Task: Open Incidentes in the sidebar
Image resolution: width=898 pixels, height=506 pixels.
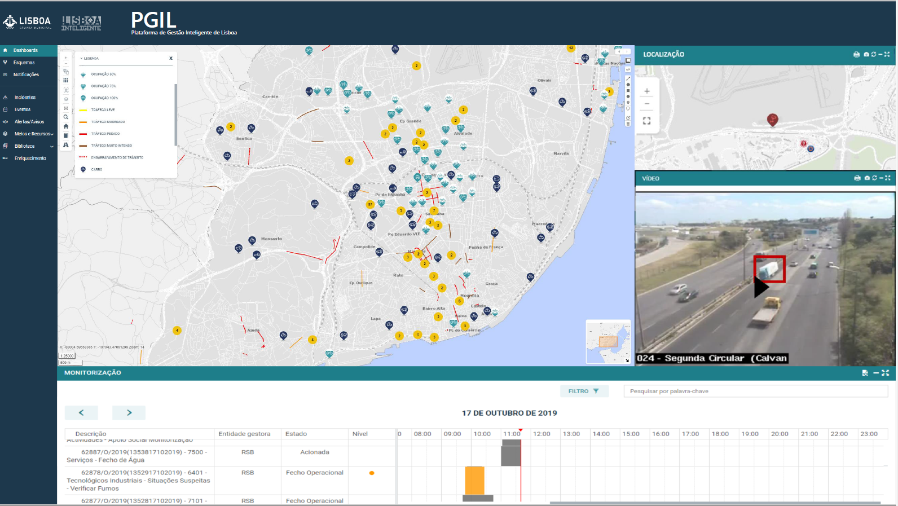Action: tap(25, 98)
